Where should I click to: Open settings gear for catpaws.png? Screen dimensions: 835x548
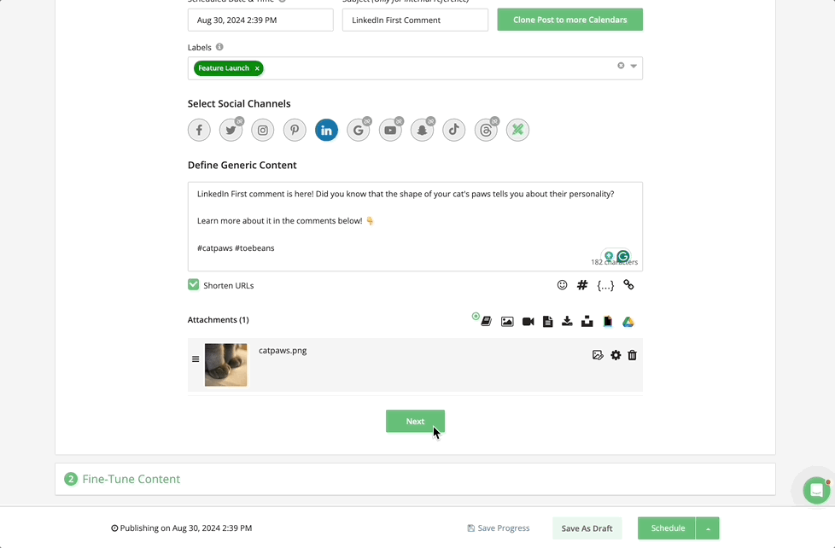(616, 355)
